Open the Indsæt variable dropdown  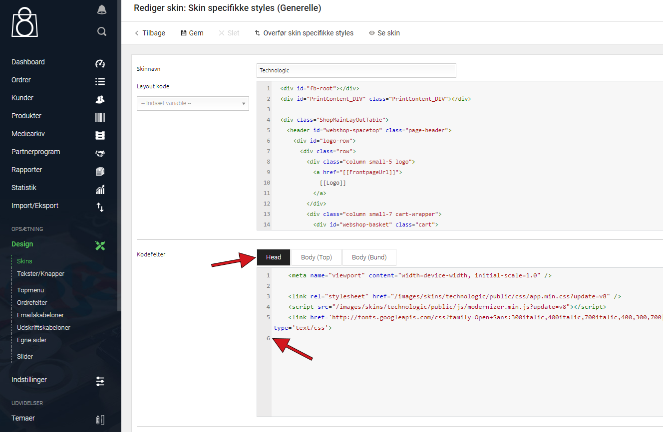(x=193, y=103)
